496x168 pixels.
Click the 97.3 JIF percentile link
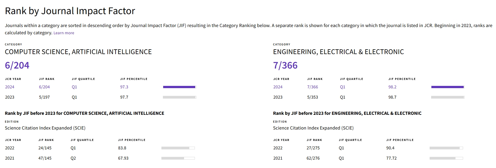(x=124, y=87)
